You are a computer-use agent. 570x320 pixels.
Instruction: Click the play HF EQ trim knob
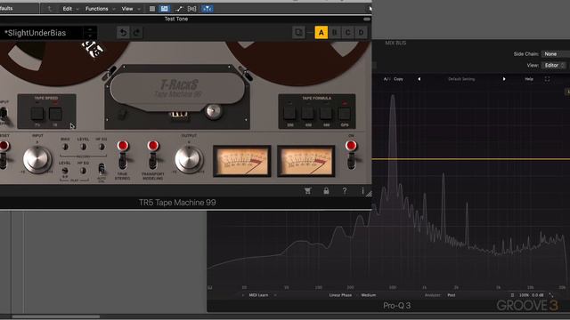83,171
